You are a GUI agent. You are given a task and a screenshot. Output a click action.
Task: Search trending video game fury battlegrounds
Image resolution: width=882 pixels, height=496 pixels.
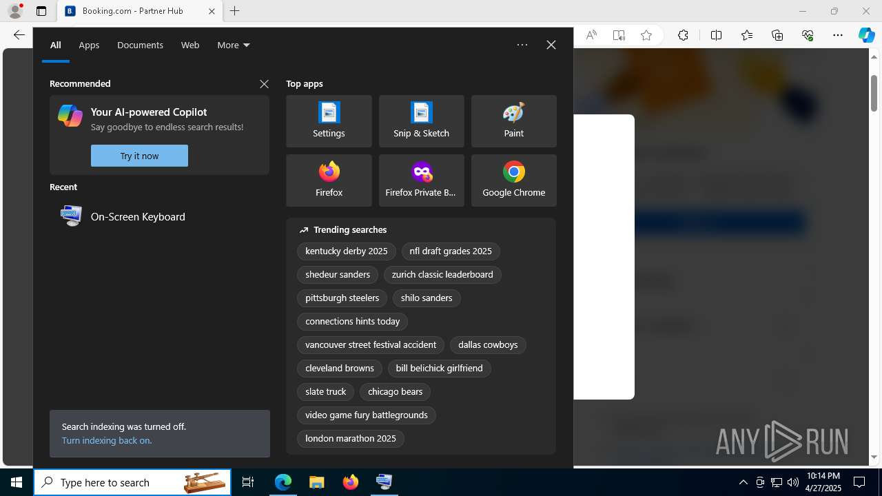367,415
